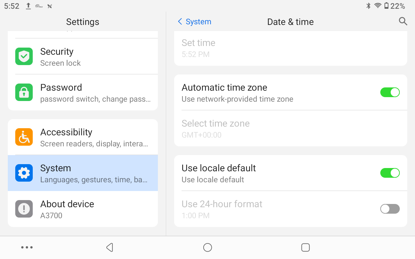
Task: Open Security Screen lock settings
Action: click(94, 57)
